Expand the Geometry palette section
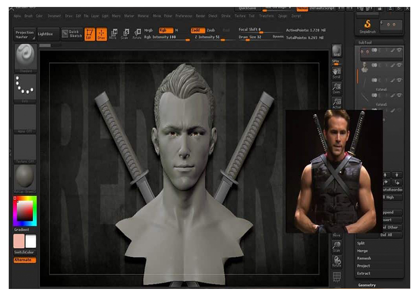 367,285
